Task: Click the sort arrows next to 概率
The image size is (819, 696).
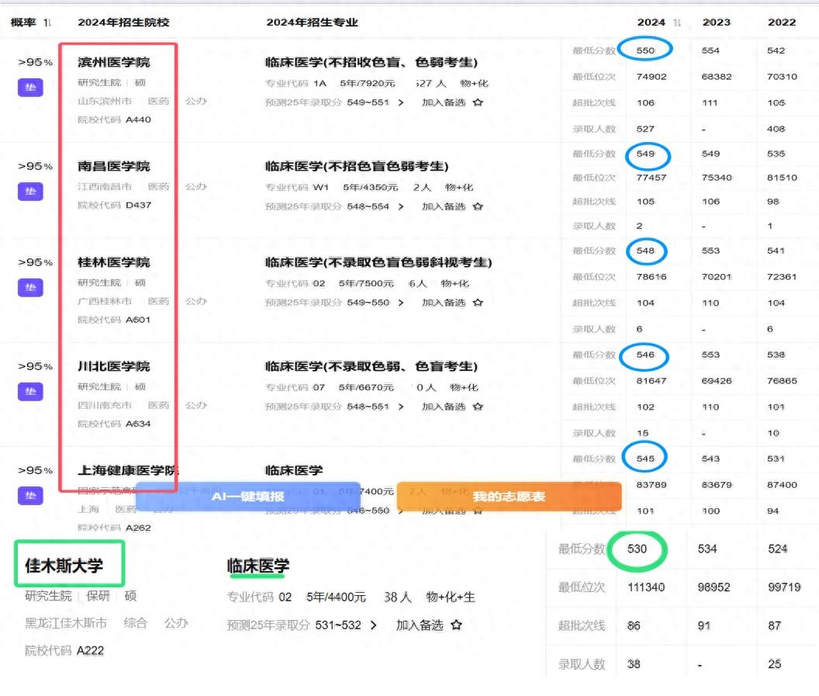Action: click(x=48, y=23)
